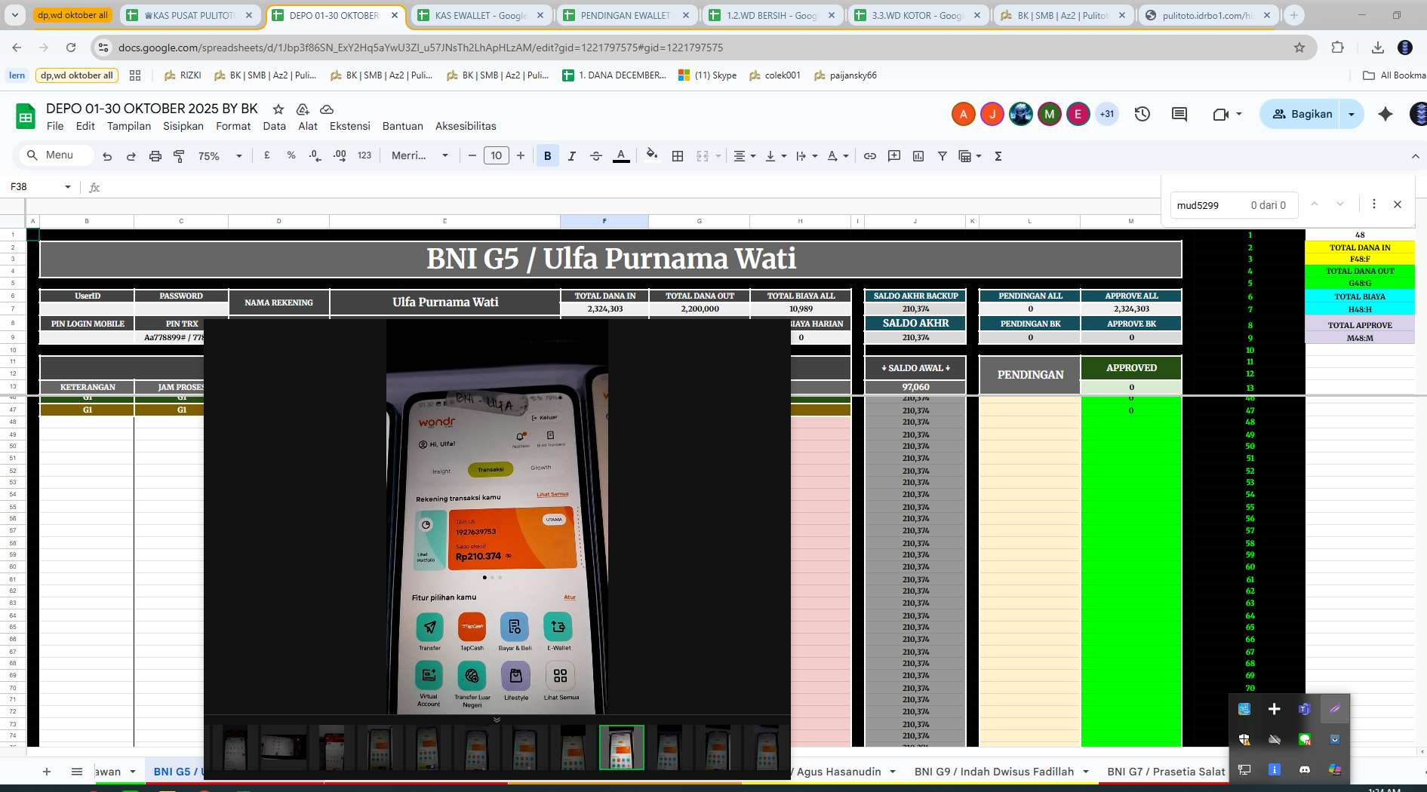This screenshot has width=1427, height=792.
Task: Toggle strikethrough formatting
Action: pyautogui.click(x=596, y=156)
